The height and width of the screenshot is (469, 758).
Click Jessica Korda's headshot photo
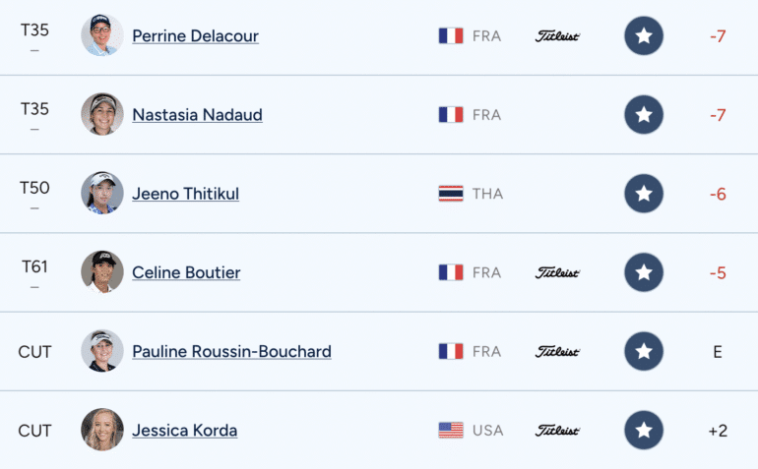102,429
